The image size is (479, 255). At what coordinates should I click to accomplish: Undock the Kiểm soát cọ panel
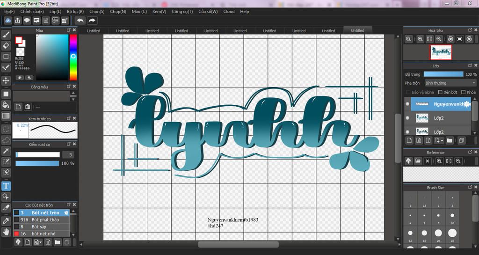(69, 144)
